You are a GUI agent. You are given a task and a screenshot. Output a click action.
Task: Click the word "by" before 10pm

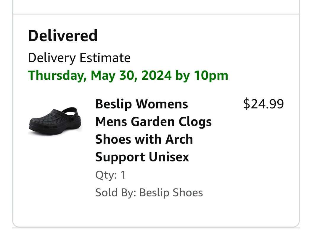coord(182,75)
